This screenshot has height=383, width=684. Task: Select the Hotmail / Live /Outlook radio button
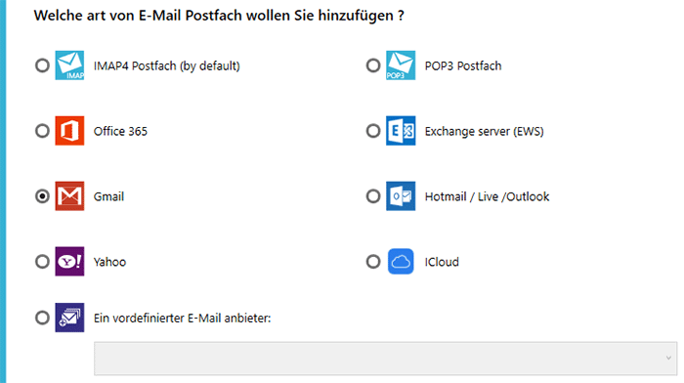[x=373, y=196]
